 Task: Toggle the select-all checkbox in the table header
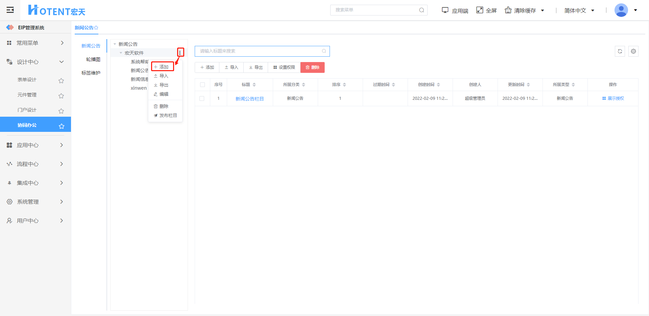pyautogui.click(x=202, y=85)
